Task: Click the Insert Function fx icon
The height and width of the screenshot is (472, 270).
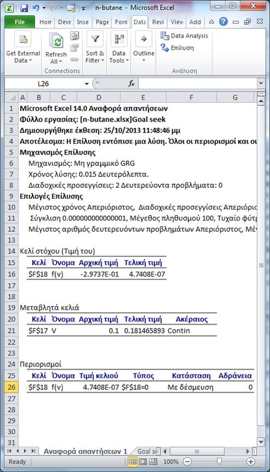Action: pos(131,84)
